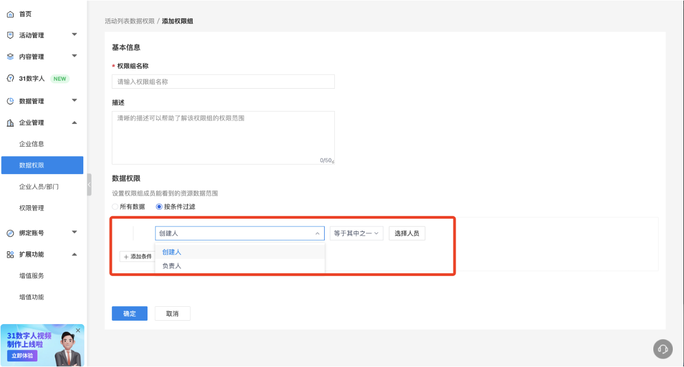
Task: Expand the 活动管理 menu arrow
Action: (74, 35)
